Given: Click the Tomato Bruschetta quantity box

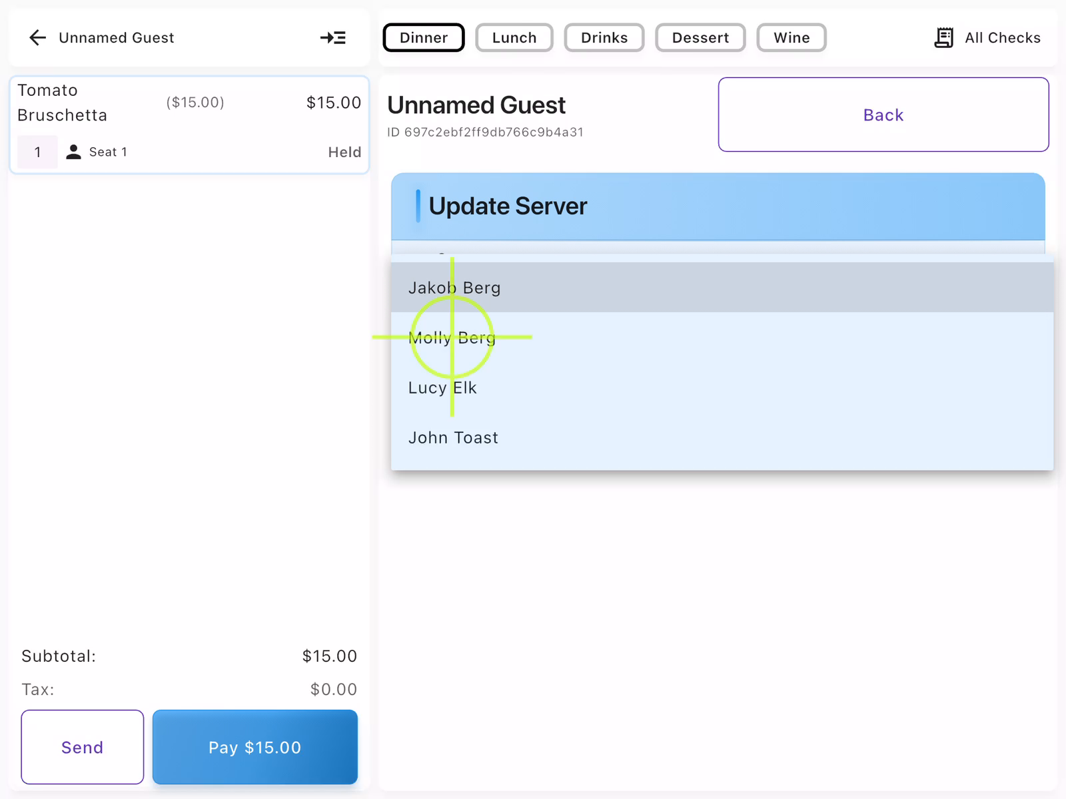Looking at the screenshot, I should [37, 152].
